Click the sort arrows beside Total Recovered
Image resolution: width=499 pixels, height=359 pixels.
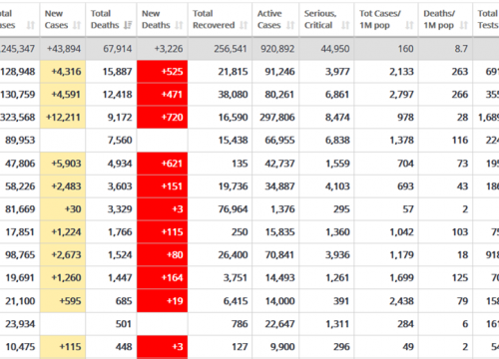(244, 25)
